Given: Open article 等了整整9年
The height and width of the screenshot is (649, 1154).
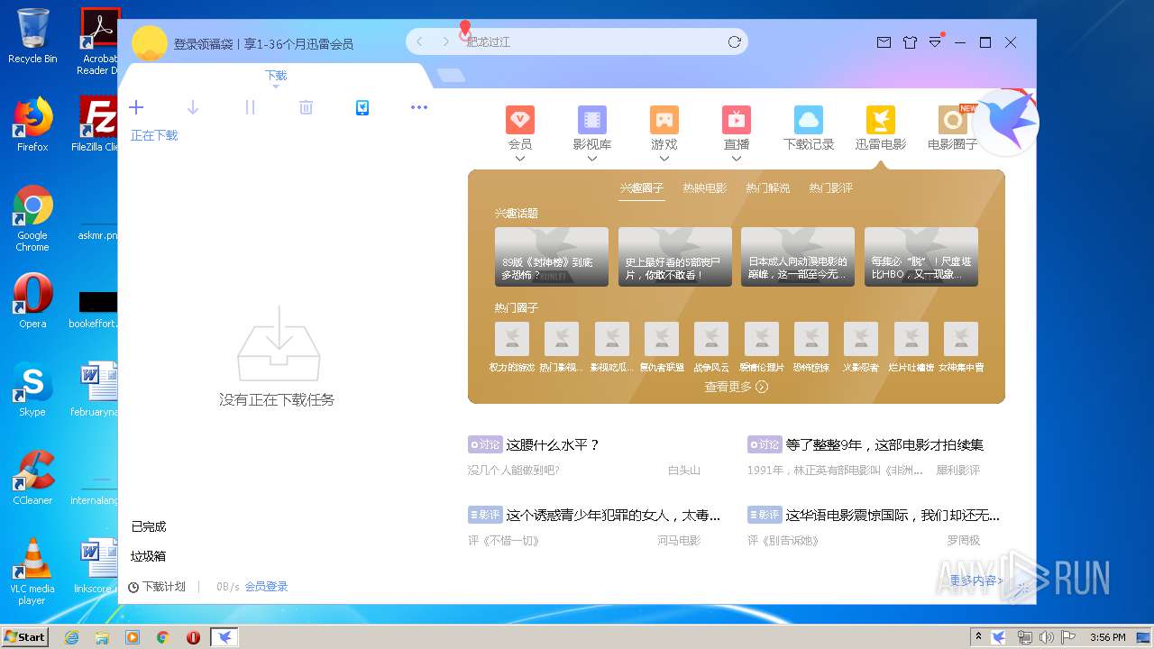Looking at the screenshot, I should (x=884, y=444).
